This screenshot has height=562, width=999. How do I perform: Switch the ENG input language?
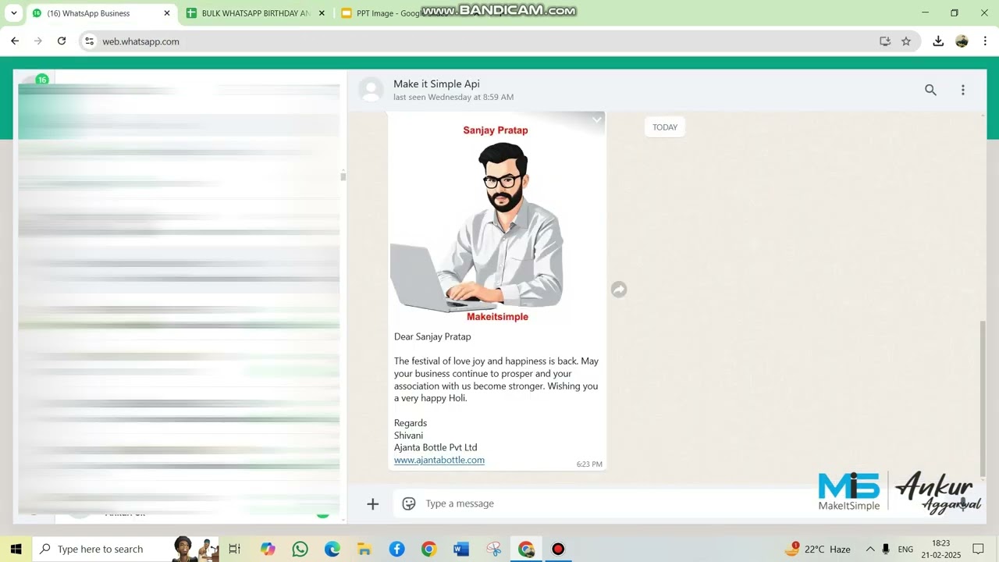(x=905, y=549)
